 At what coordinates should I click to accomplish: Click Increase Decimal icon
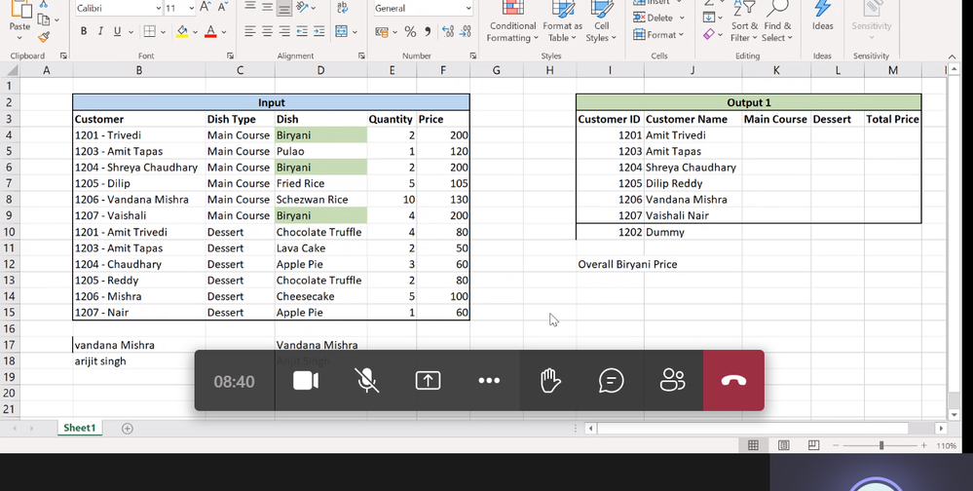(447, 31)
